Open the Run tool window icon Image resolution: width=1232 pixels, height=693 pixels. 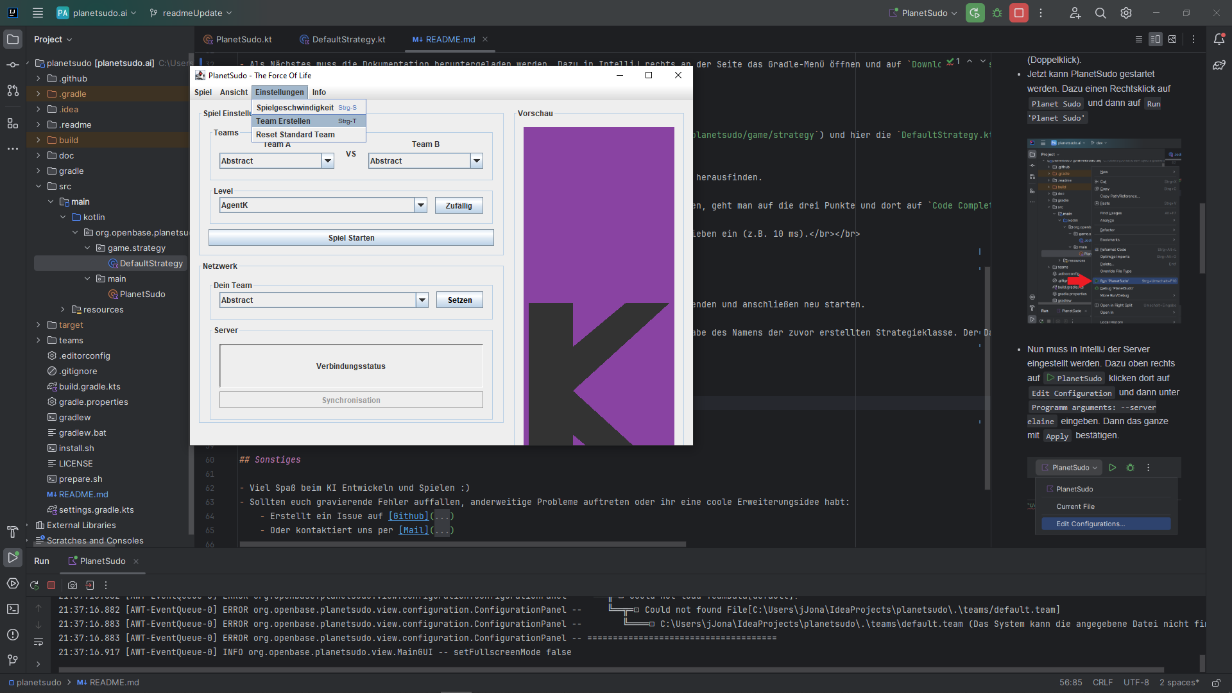(13, 558)
